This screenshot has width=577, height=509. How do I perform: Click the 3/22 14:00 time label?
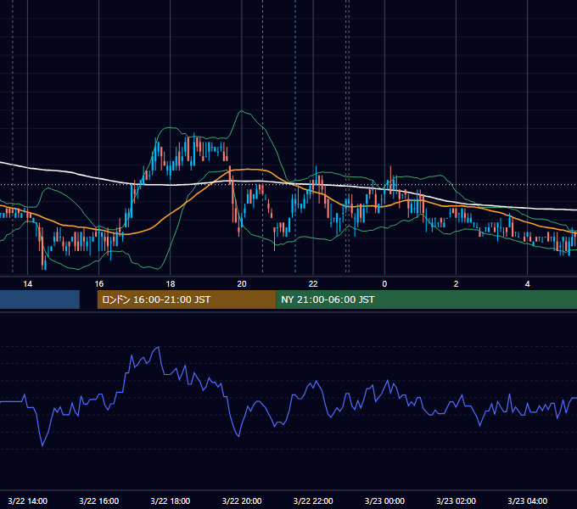click(28, 501)
